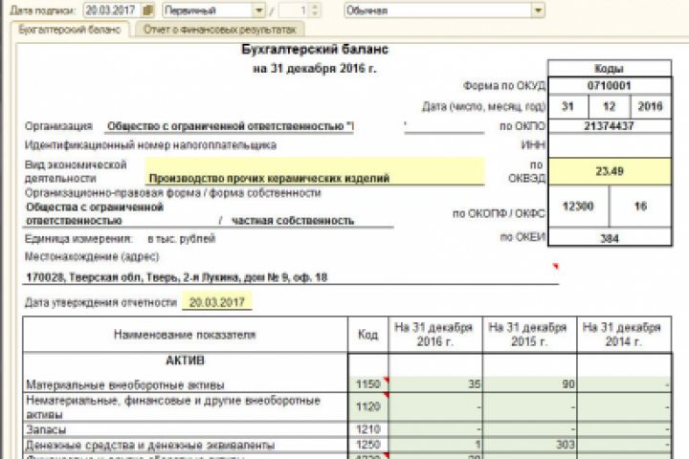This screenshot has width=689, height=459.
Task: Edit the OKVED code 23.49 field
Action: pyautogui.click(x=610, y=171)
